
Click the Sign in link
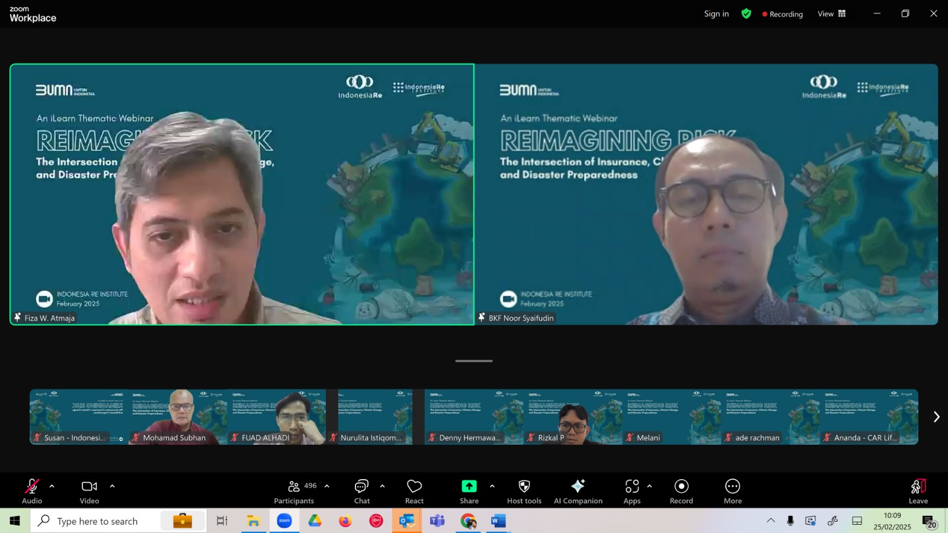click(x=716, y=14)
